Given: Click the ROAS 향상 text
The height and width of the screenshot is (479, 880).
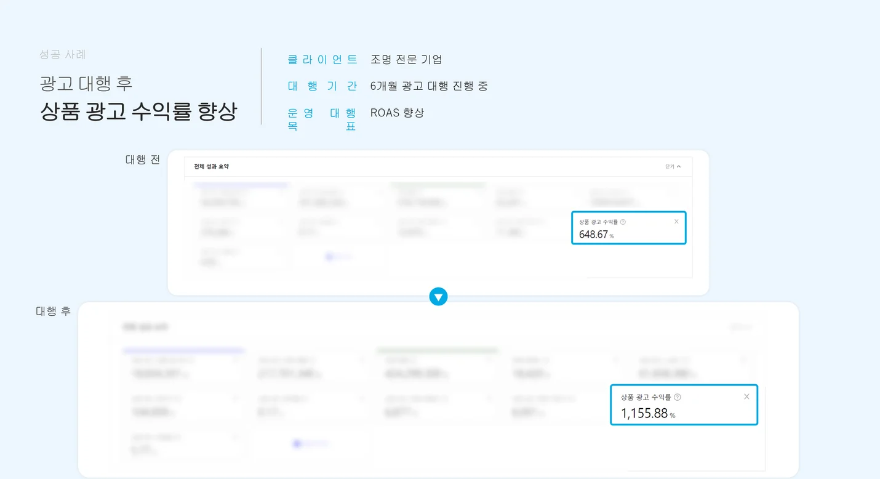Looking at the screenshot, I should 397,113.
